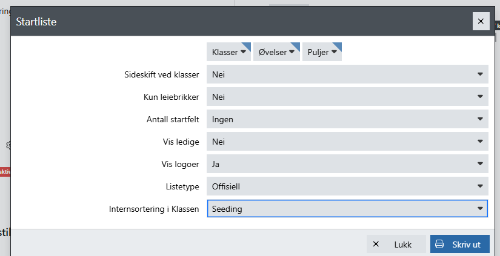
Task: Click the Skriv ut button
Action: point(460,245)
